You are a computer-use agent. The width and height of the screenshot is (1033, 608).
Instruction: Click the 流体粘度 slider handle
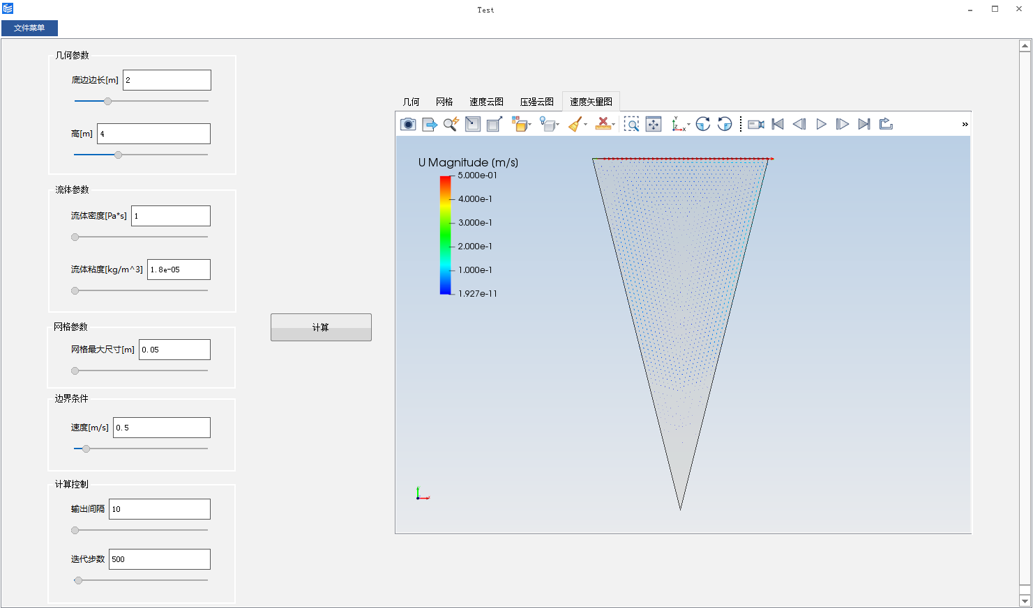[75, 290]
